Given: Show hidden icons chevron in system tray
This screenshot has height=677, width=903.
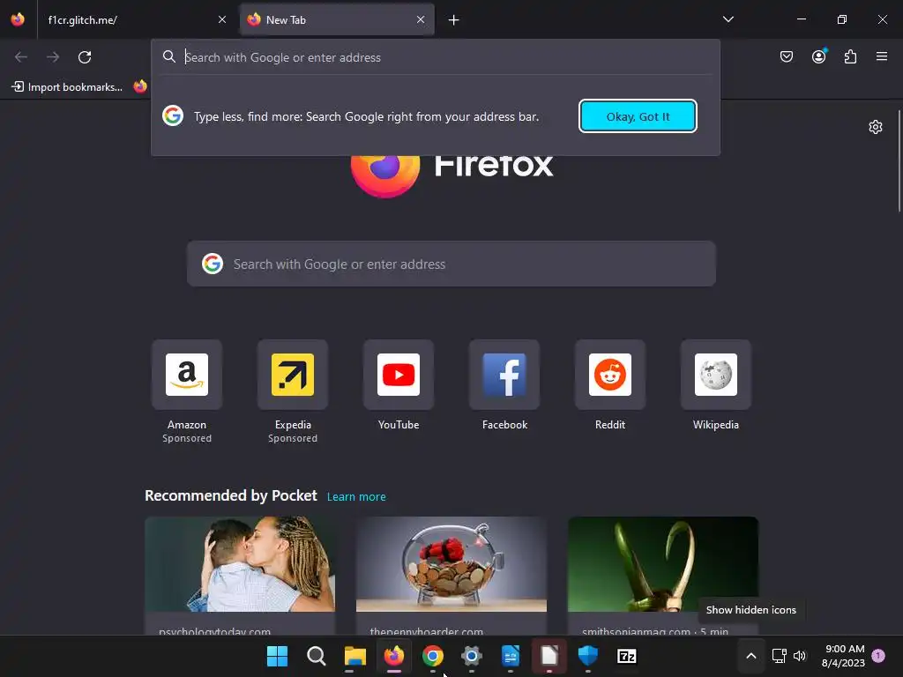Looking at the screenshot, I should pyautogui.click(x=751, y=656).
